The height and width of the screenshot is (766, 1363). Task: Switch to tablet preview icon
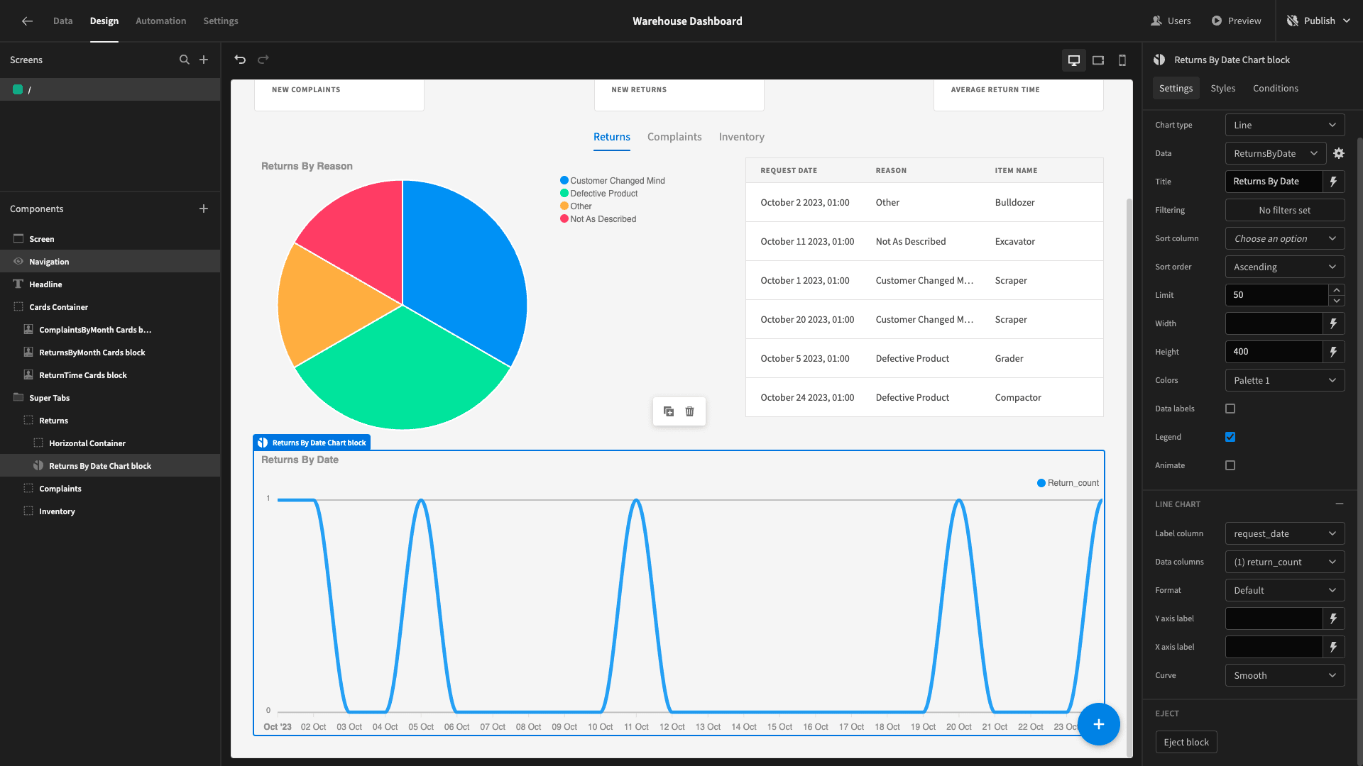click(x=1098, y=60)
